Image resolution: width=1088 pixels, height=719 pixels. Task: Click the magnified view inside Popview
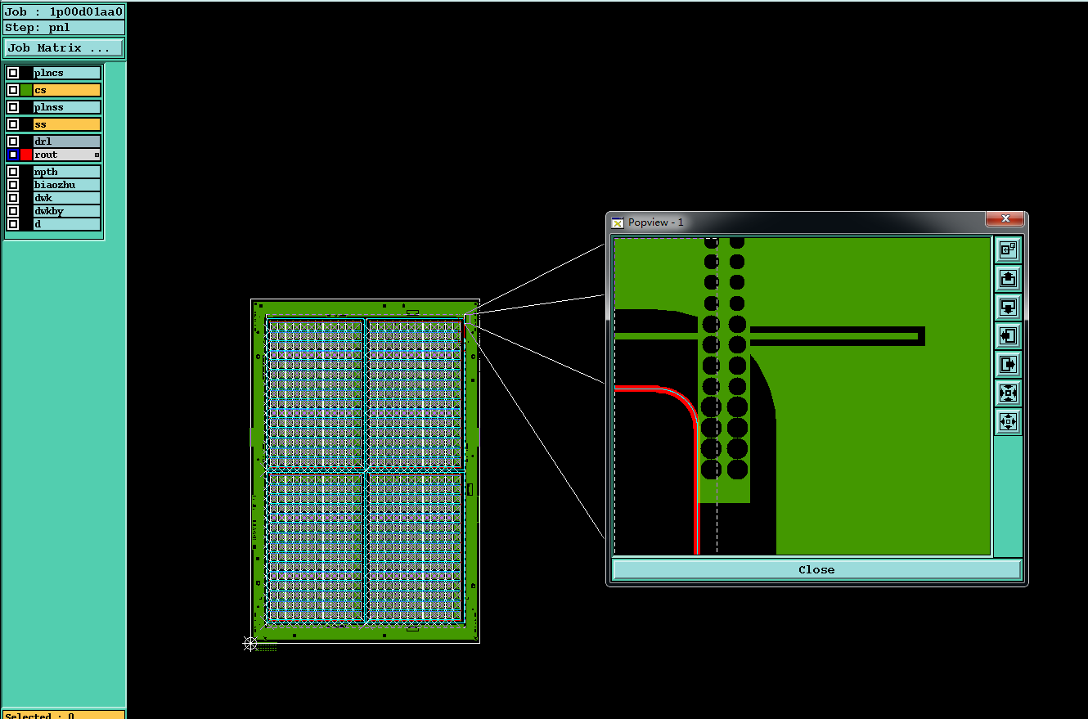coord(802,396)
